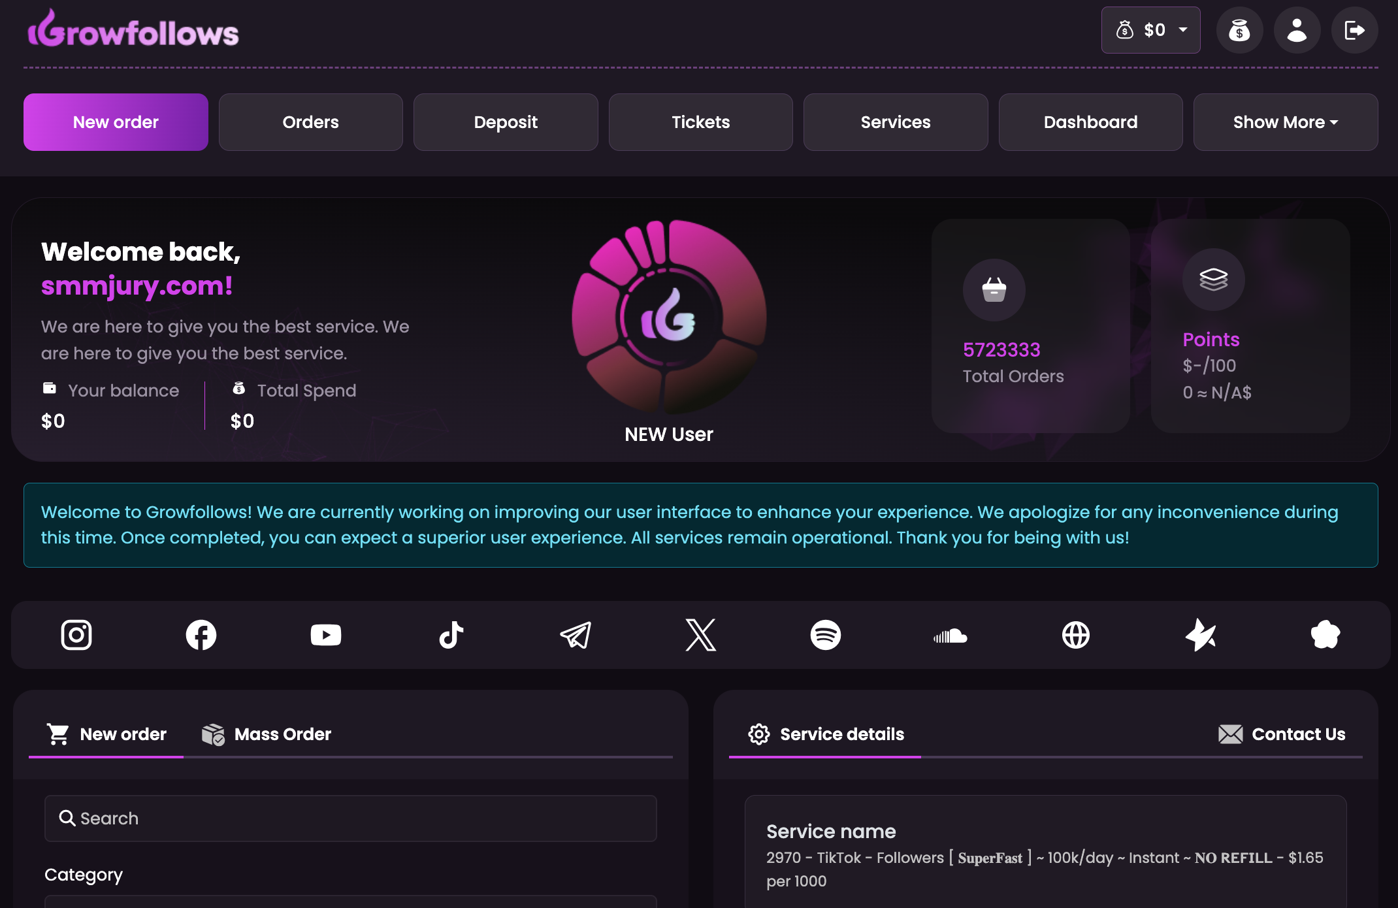Open the Tickets page
This screenshot has height=908, width=1398.
coord(701,122)
